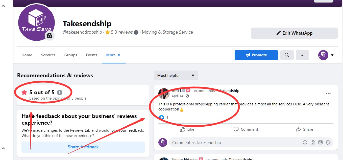
Task: Switch to the Groups tab
Action: pos(71,55)
